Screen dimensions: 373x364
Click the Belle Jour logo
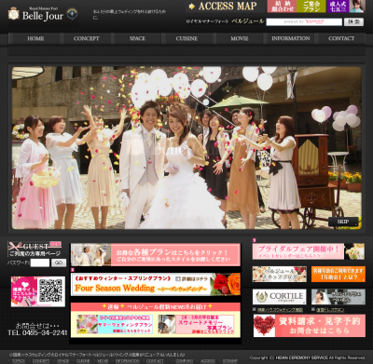(43, 14)
